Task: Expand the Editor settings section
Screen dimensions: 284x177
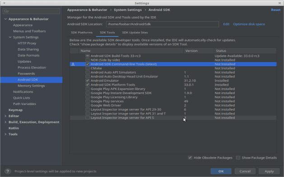Action: pyautogui.click(x=5, y=116)
